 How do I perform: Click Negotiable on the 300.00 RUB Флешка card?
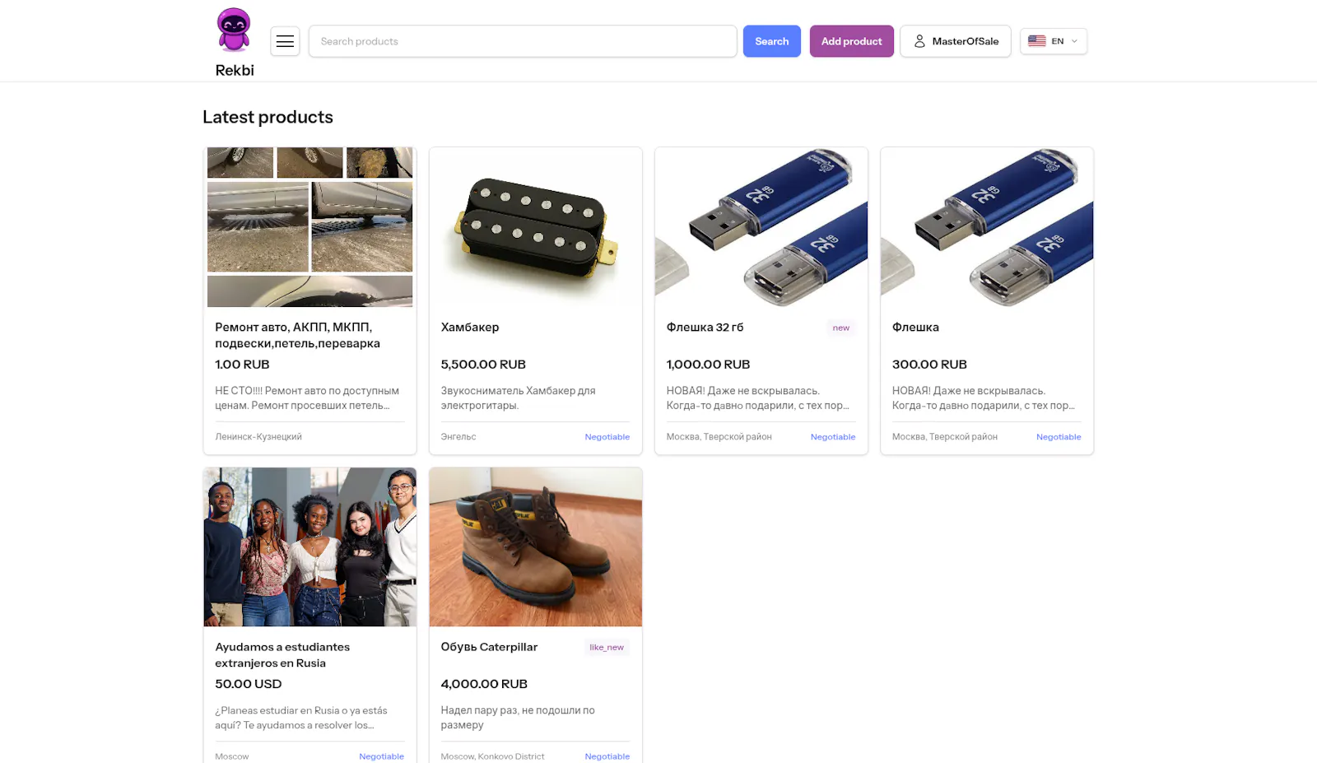tap(1059, 437)
